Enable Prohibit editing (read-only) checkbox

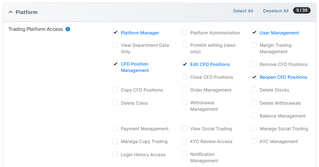pyautogui.click(x=185, y=45)
